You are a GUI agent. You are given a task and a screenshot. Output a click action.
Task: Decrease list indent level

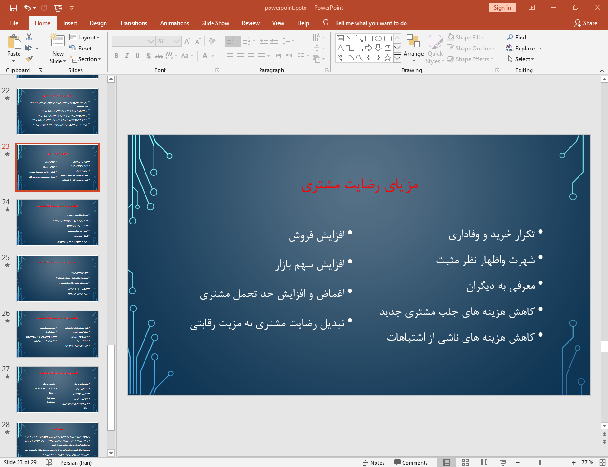coord(264,41)
